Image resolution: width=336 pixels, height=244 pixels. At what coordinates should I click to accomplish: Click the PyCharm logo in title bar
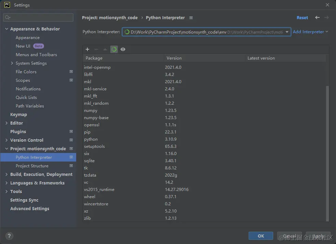point(7,5)
